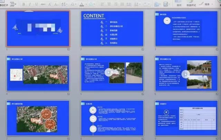The image size is (221, 140).
Task: Expand the 线条 dropdown arrow
Action: (x=212, y=4)
